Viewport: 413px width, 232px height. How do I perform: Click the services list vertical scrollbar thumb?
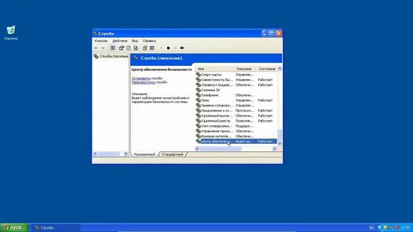pos(279,135)
